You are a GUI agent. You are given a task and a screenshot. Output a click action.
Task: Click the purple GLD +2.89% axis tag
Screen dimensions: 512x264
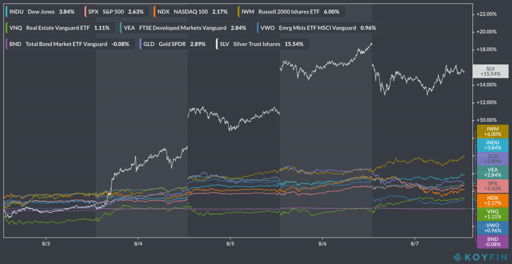(492, 159)
